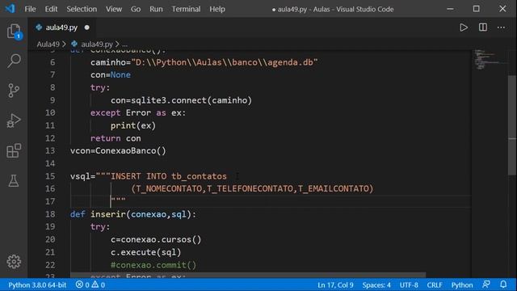Click 'except Error as ex:' on line 10
517x291 pixels.
pyautogui.click(x=138, y=112)
